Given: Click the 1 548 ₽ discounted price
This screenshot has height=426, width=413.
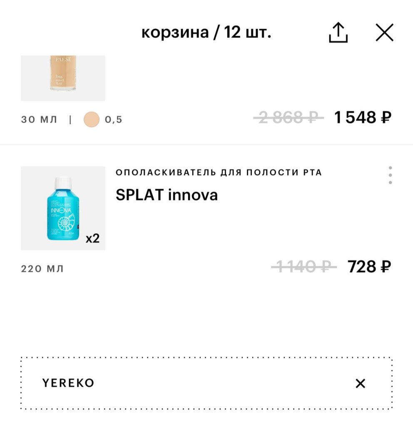Looking at the screenshot, I should coord(363,118).
